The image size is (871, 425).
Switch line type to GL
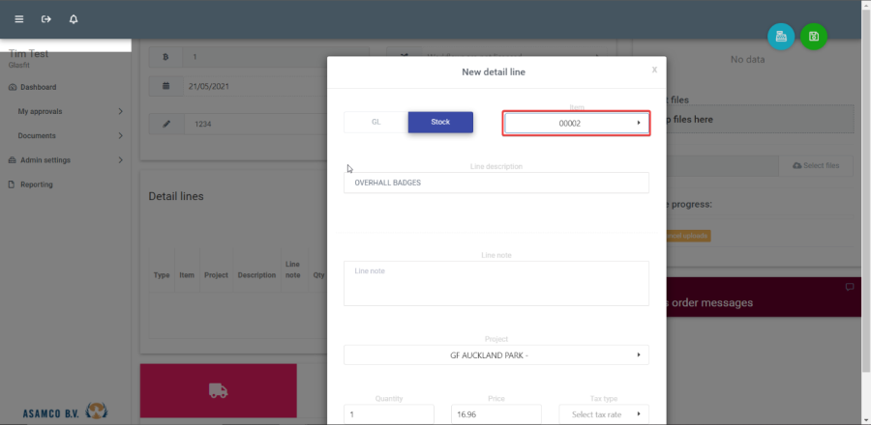click(375, 123)
